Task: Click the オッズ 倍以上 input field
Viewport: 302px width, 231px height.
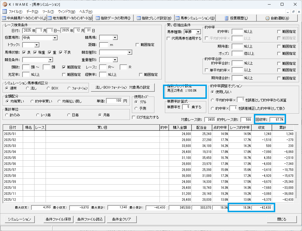Action: [237, 54]
